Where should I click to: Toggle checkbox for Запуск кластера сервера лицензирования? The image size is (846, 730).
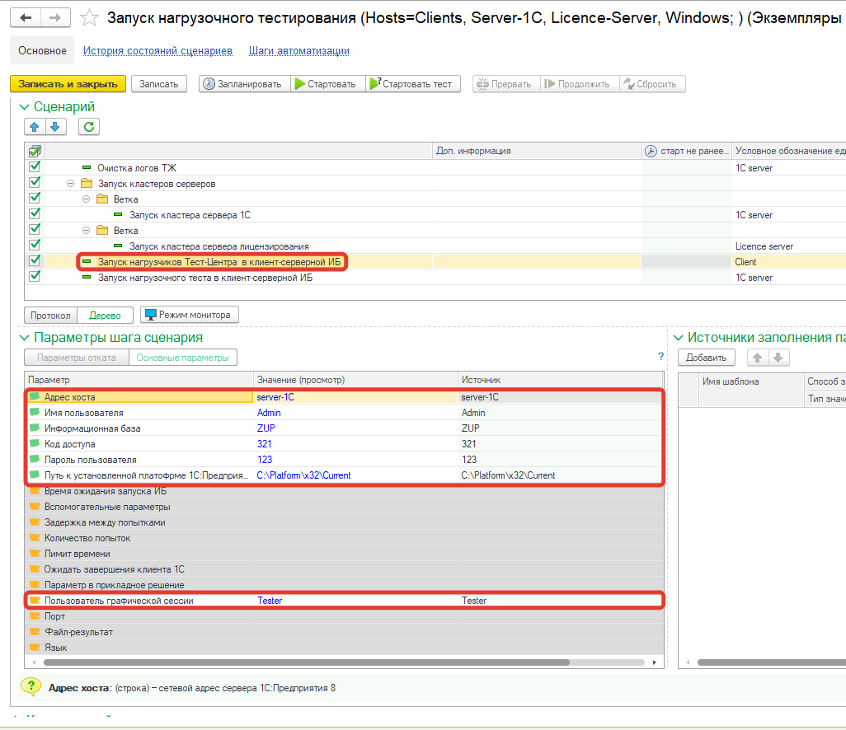pos(35,246)
